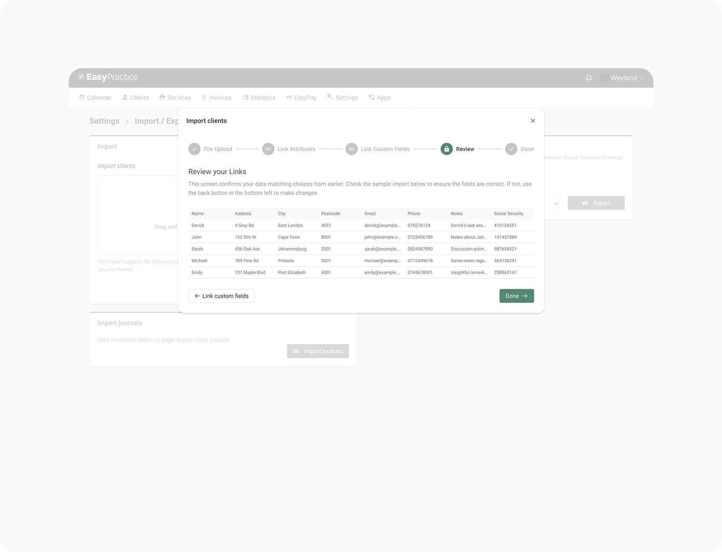This screenshot has height=552, width=722.
Task: Click the user avatar next to Weyland
Action: pyautogui.click(x=604, y=78)
